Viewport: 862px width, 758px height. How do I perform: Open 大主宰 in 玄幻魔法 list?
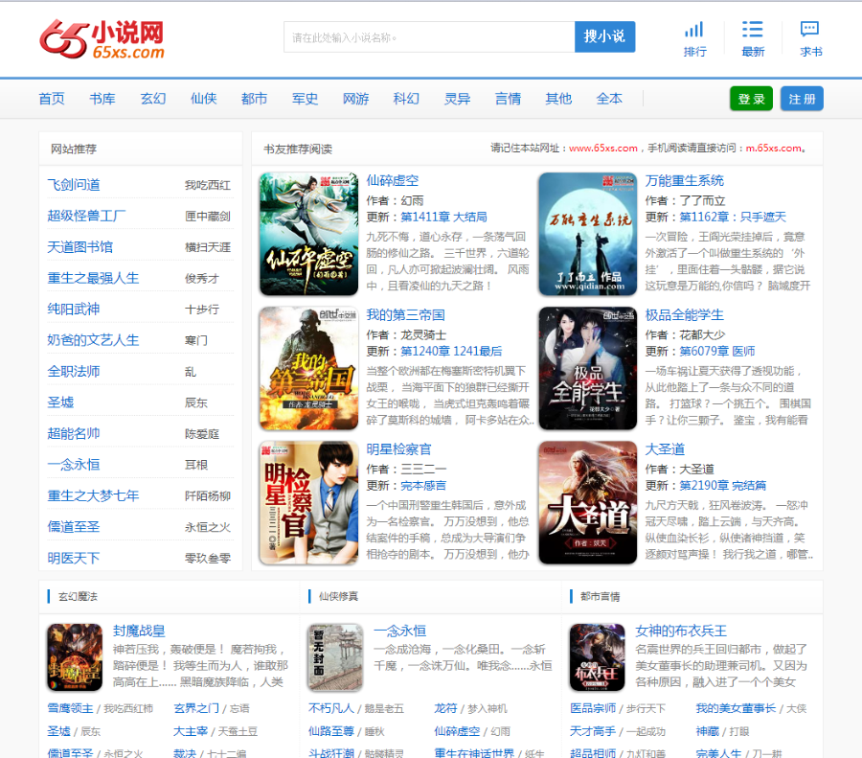point(191,731)
